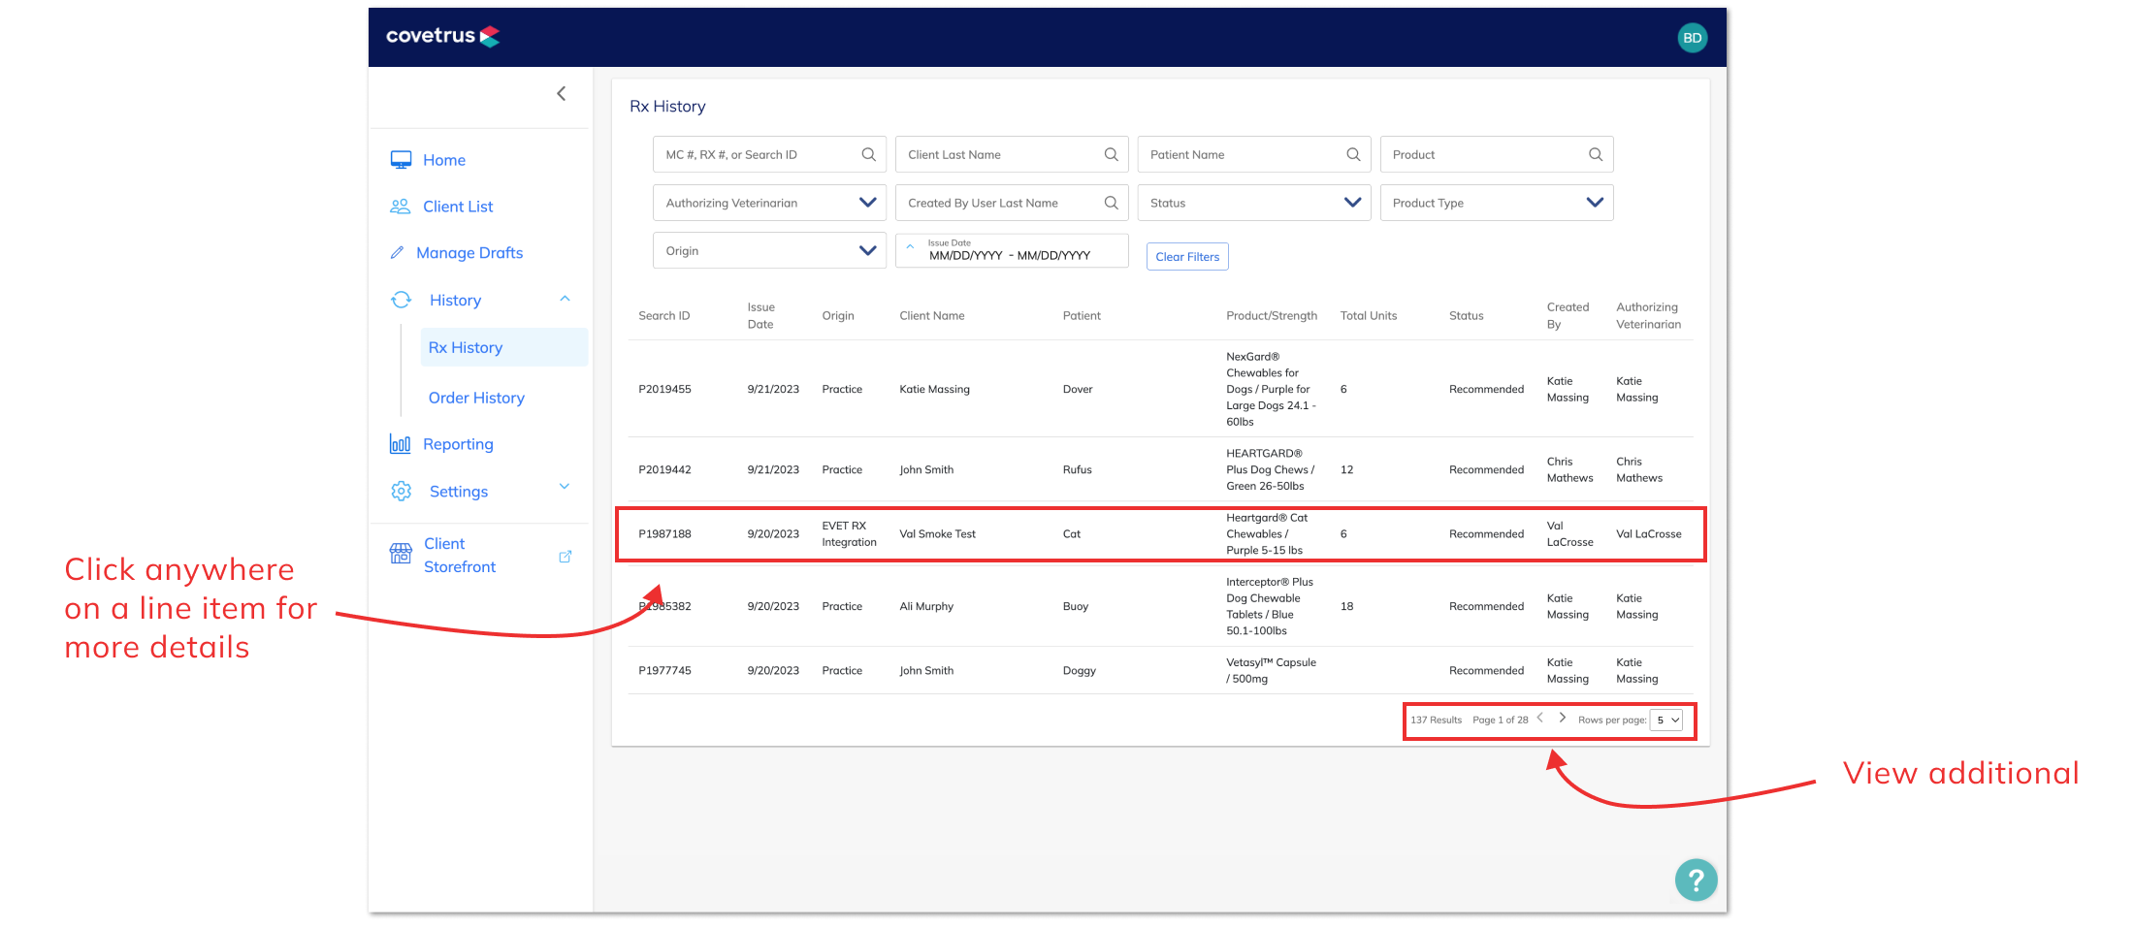This screenshot has width=2134, height=929.
Task: Click the Reporting bar chart icon
Action: pos(400,444)
